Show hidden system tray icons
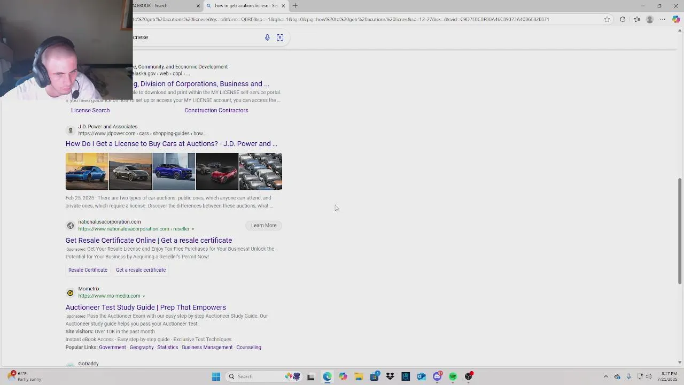 [605, 376]
